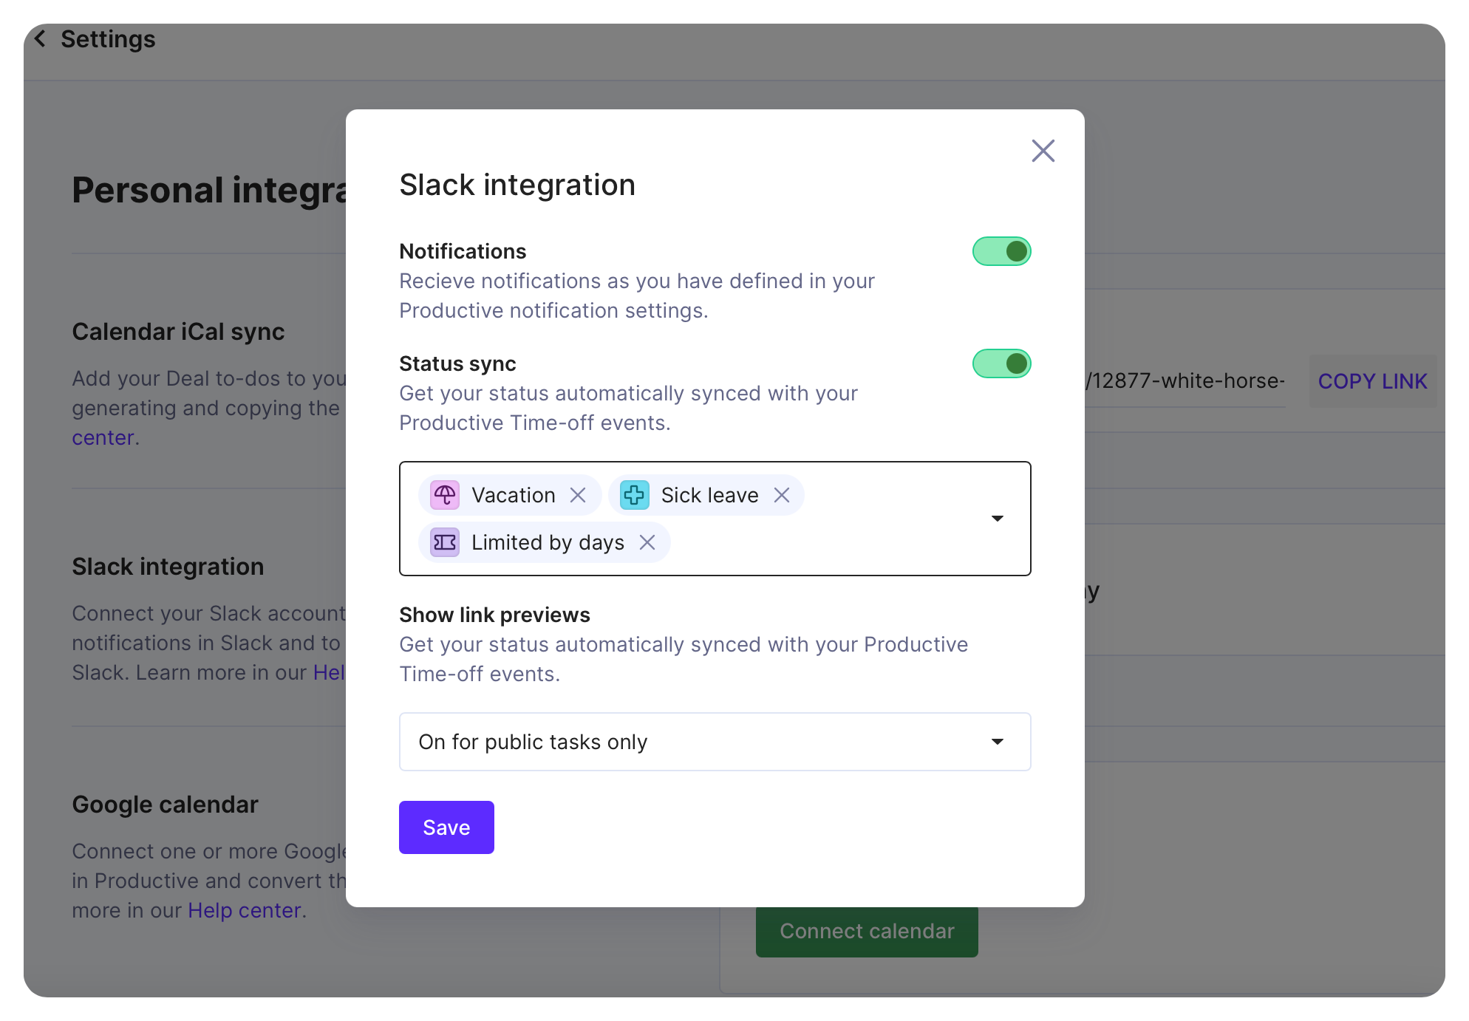1469x1021 pixels.
Task: Click Slack integration heading in background page
Action: point(168,567)
